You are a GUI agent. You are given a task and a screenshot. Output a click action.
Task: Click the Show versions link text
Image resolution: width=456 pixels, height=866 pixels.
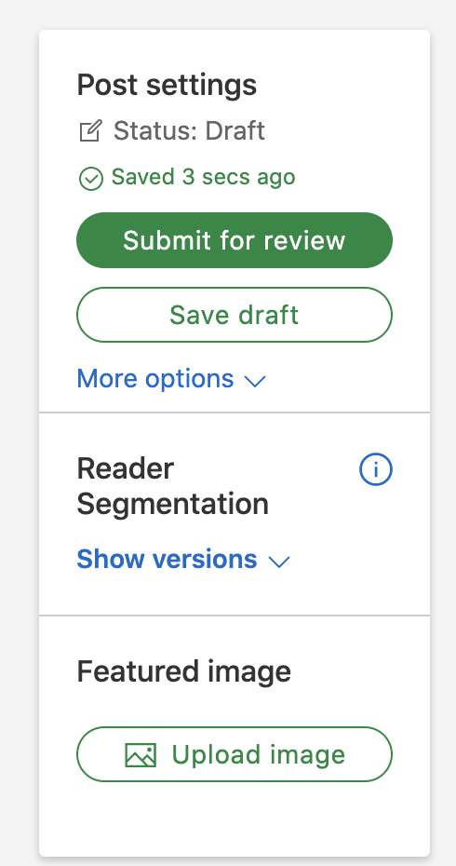(167, 559)
